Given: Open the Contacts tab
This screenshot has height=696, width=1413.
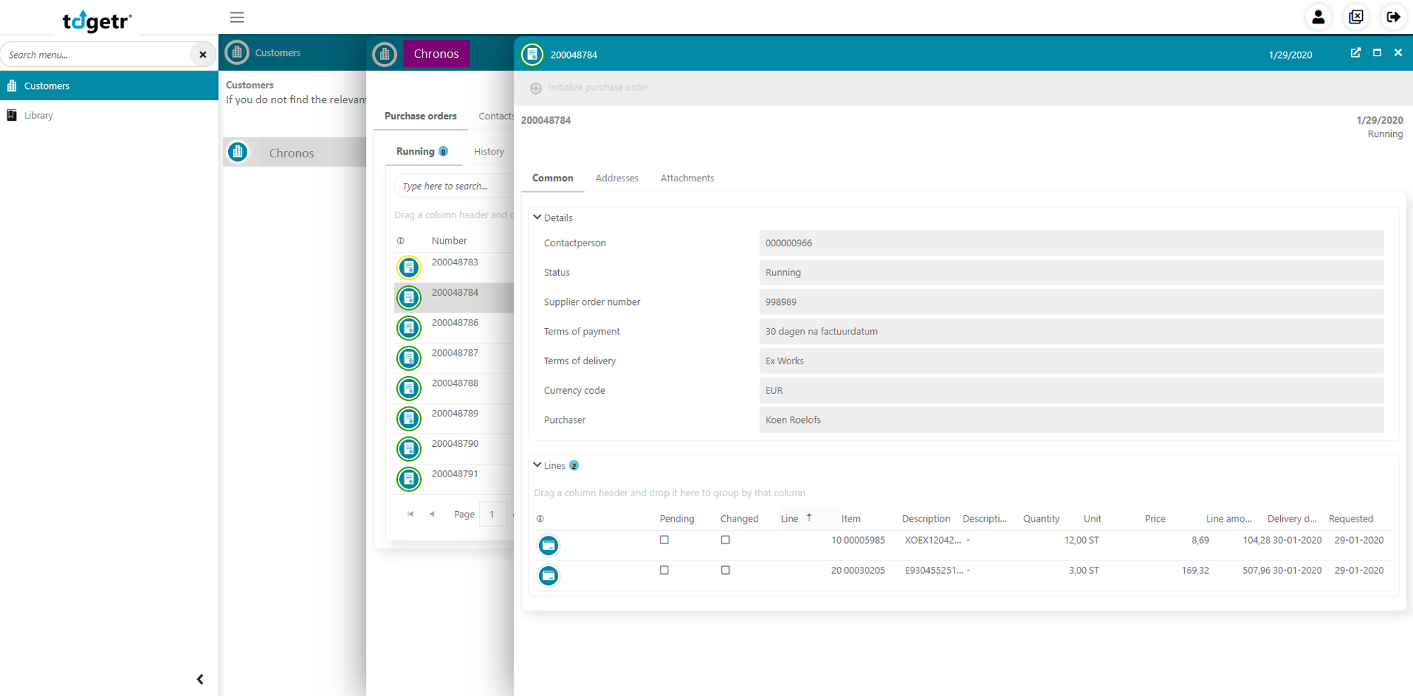Looking at the screenshot, I should [496, 116].
